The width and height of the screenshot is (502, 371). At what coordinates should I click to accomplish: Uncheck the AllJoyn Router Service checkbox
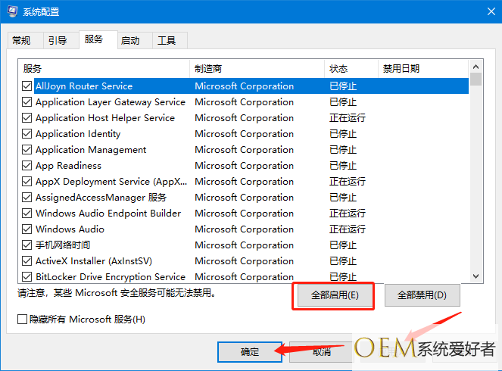tap(27, 86)
